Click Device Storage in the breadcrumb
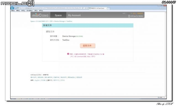The width and height of the screenshot is (177, 107). (x=59, y=21)
